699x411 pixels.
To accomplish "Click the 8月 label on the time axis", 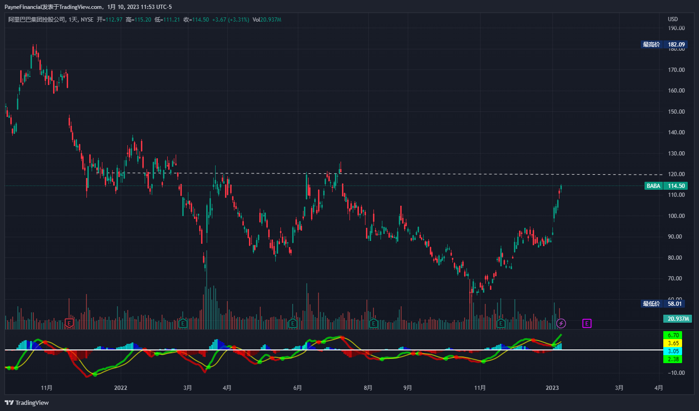I will (x=368, y=388).
